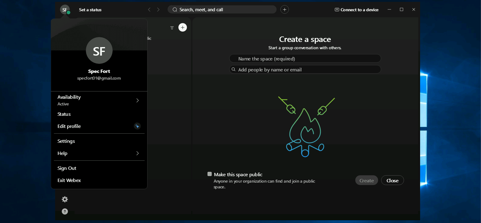Expand the Help submenu chevron
The image size is (481, 223).
pos(137,153)
